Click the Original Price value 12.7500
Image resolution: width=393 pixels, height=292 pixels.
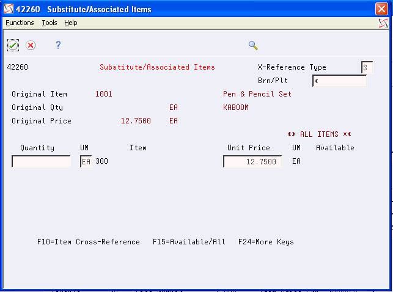pos(136,121)
